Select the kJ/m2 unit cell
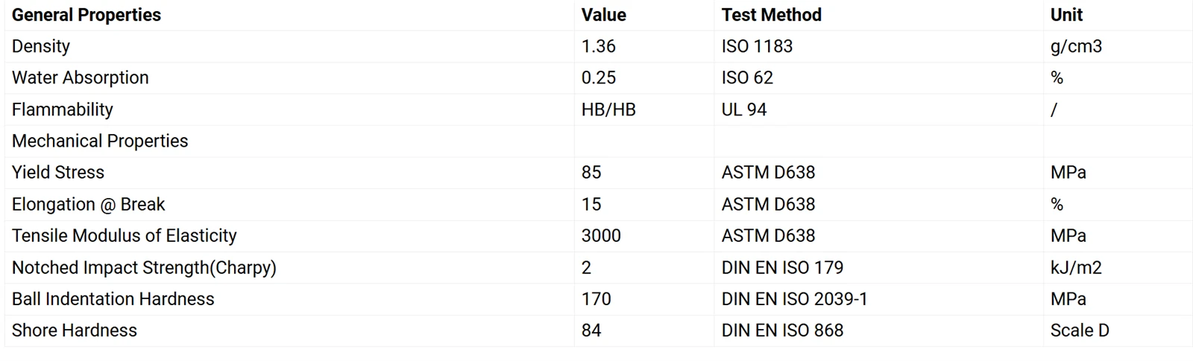Viewport: 1193px width, 361px height. (x=1076, y=267)
